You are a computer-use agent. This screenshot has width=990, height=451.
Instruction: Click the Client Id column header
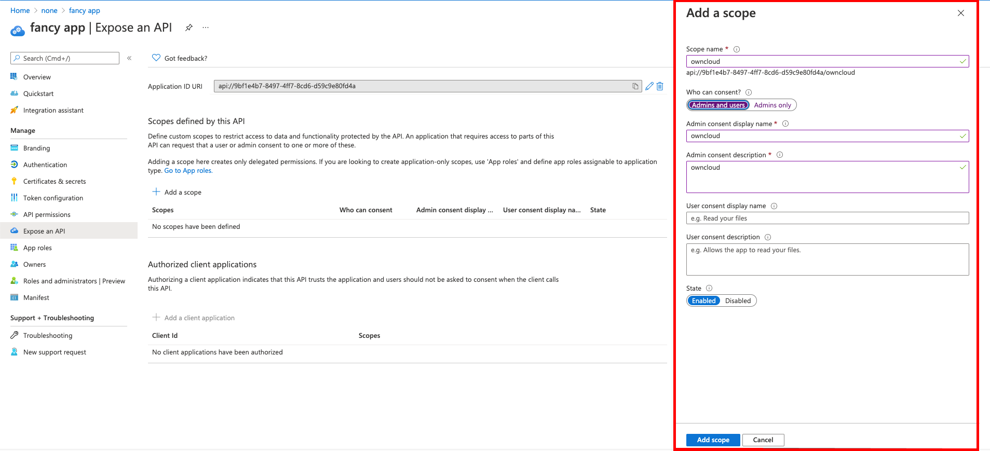165,336
